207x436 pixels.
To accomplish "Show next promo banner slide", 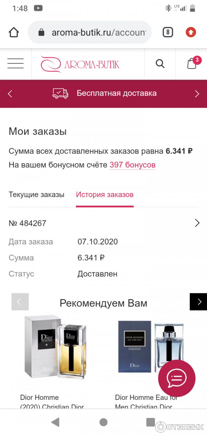I will 197,94.
